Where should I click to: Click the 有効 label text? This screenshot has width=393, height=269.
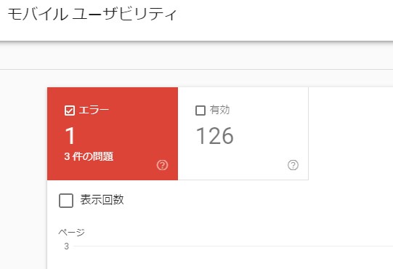click(219, 111)
